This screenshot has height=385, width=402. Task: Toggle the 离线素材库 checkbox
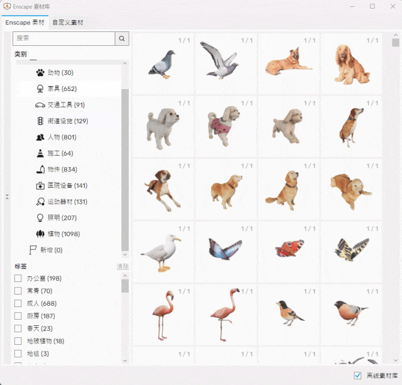[357, 376]
